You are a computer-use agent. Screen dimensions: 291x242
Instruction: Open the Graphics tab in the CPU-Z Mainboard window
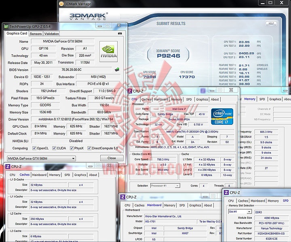(x=195, y=205)
